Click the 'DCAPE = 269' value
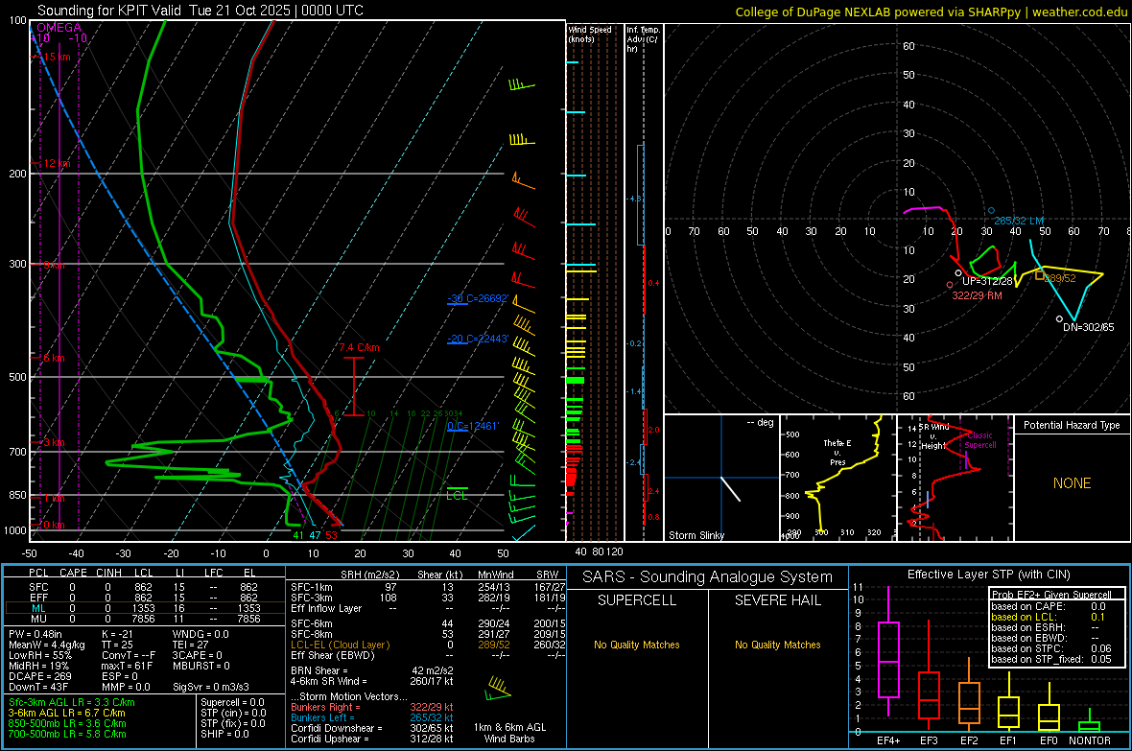Viewport: 1132px width, 751px height. (x=40, y=676)
